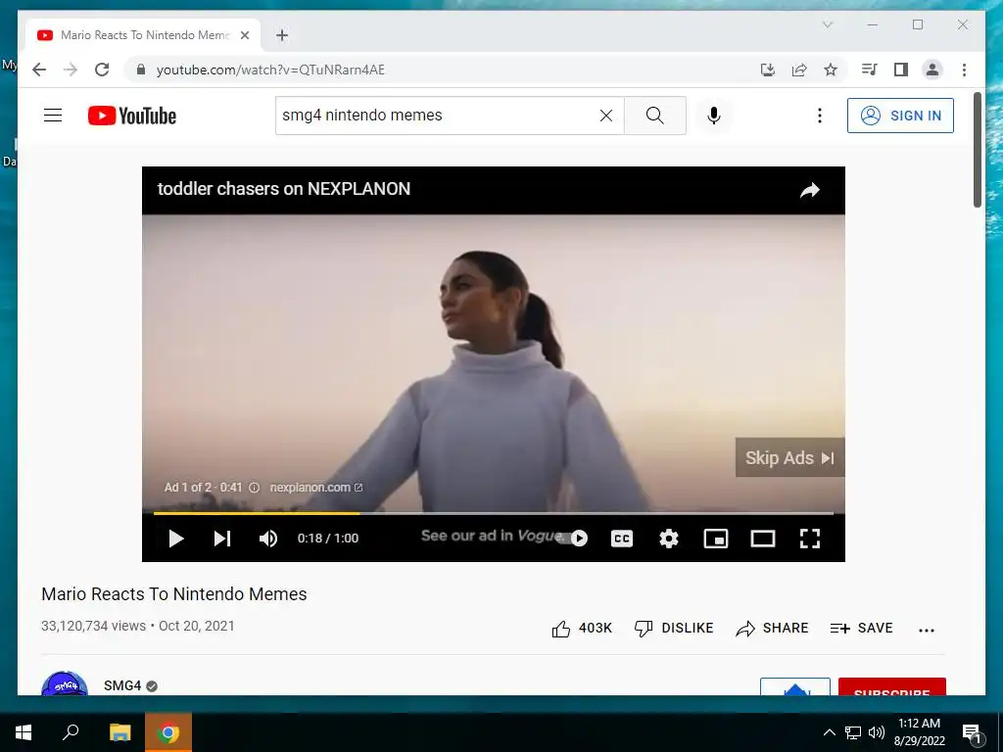
Task: Open Chrome profile avatar
Action: pyautogui.click(x=932, y=70)
